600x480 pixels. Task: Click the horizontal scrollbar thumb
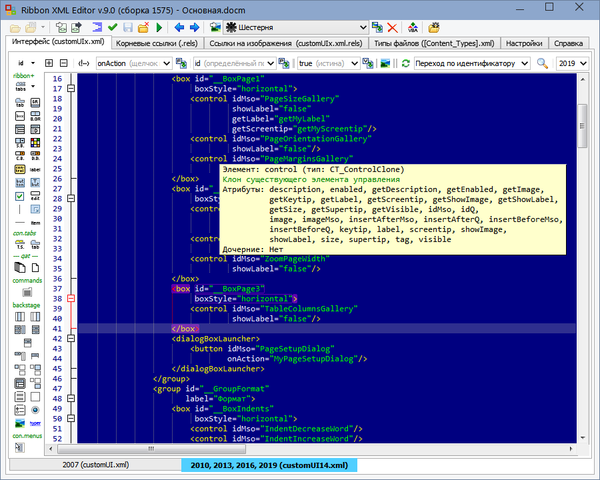151,449
